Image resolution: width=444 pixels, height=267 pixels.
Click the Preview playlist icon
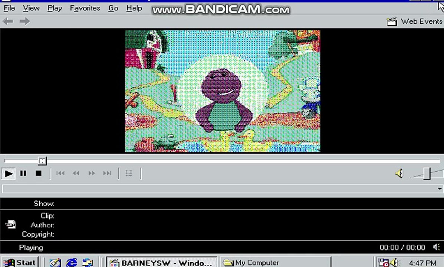click(x=129, y=173)
